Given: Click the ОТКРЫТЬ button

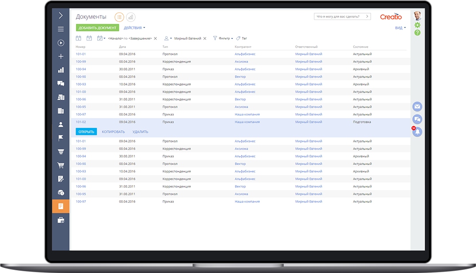Looking at the screenshot, I should coord(86,132).
